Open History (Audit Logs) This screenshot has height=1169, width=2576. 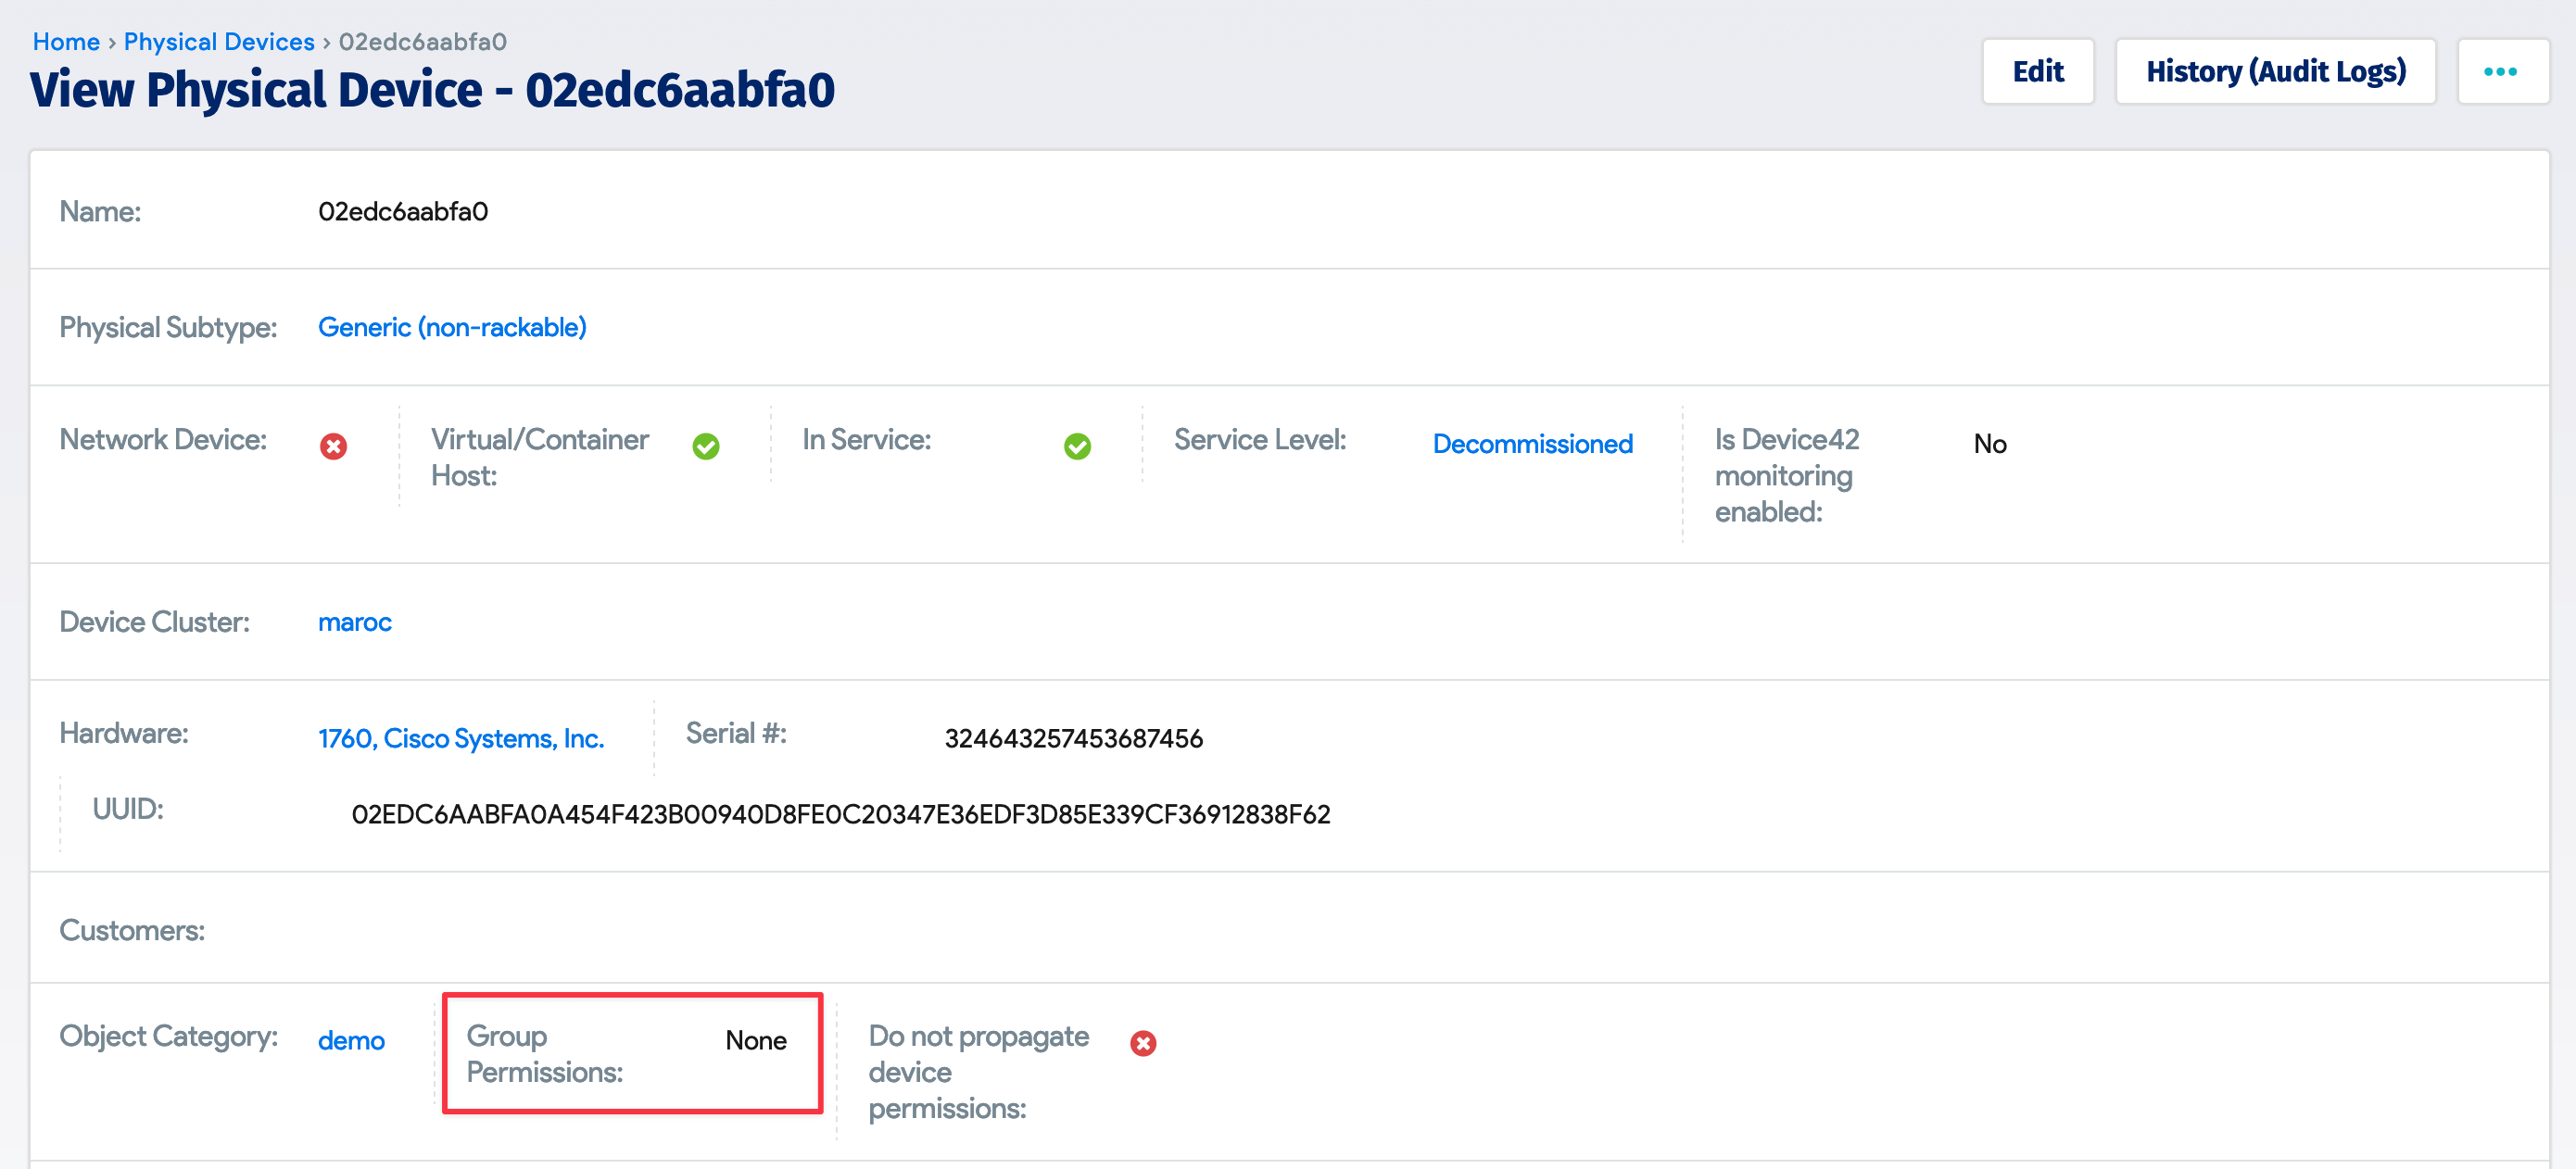(2275, 72)
